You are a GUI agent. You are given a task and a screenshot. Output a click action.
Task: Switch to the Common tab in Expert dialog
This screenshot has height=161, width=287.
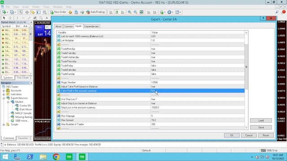pyautogui.click(x=69, y=26)
